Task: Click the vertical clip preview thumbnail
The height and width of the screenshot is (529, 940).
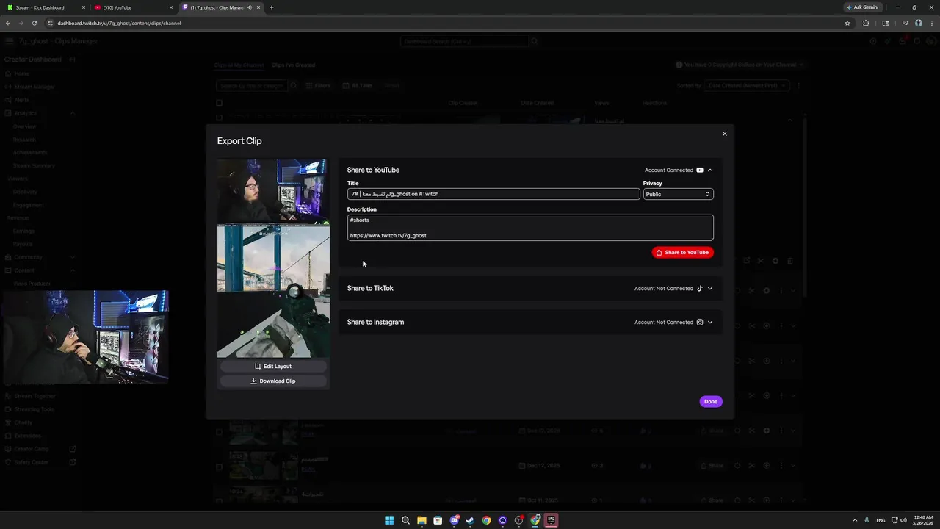Action: point(273,258)
